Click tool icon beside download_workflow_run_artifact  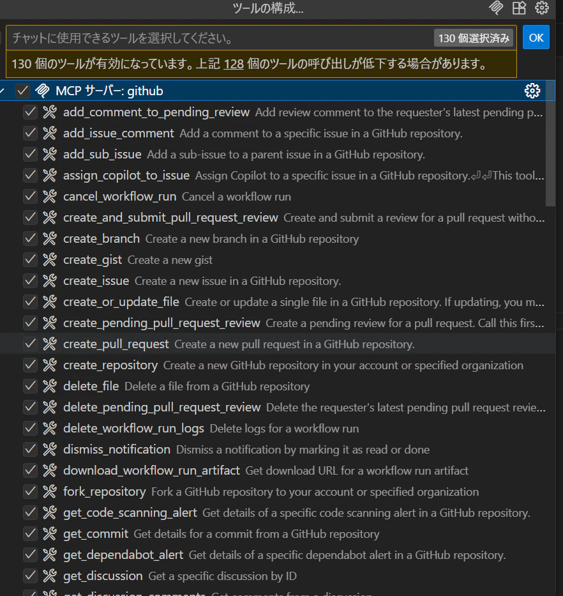[50, 471]
